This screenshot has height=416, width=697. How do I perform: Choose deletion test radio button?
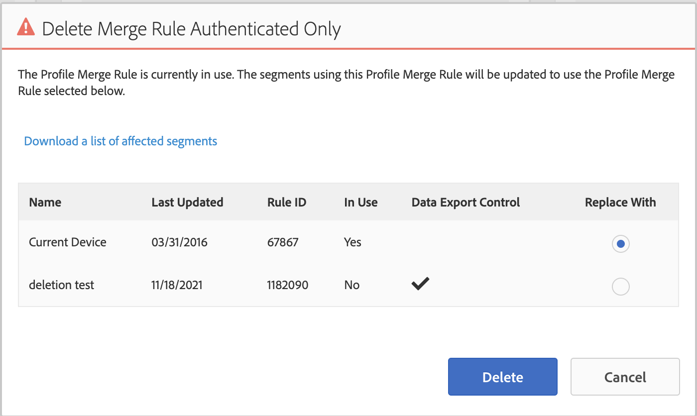620,287
